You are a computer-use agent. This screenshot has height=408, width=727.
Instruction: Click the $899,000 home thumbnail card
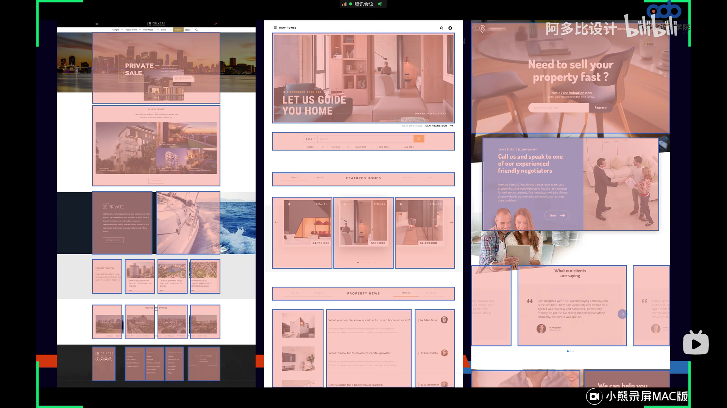click(x=363, y=223)
